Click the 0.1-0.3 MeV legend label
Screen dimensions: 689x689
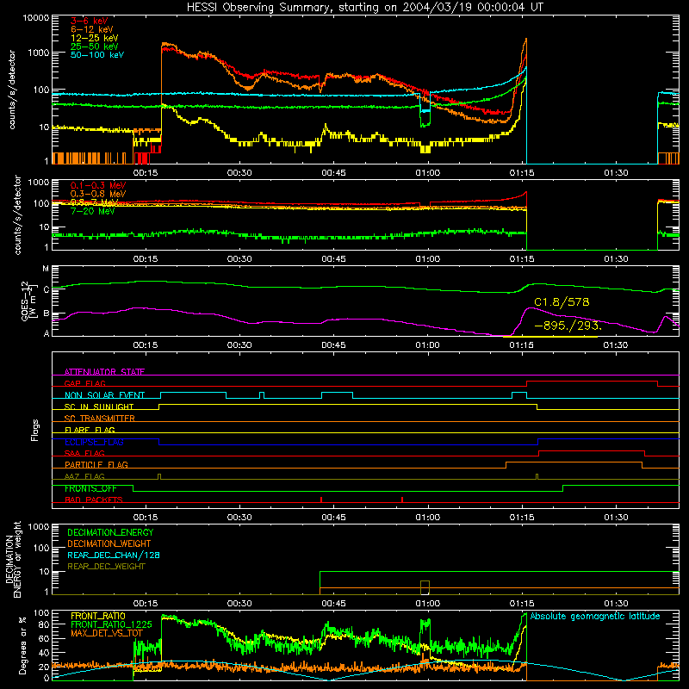click(98, 185)
